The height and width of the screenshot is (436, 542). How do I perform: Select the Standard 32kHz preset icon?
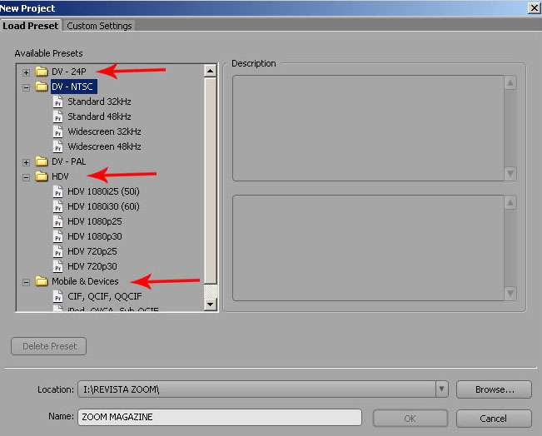coord(57,102)
